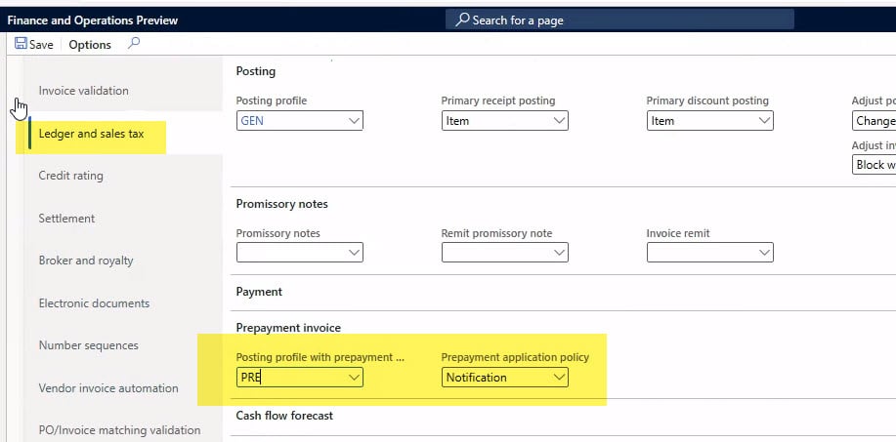This screenshot has width=896, height=442.
Task: Go to the Credit rating tab
Action: 70,176
